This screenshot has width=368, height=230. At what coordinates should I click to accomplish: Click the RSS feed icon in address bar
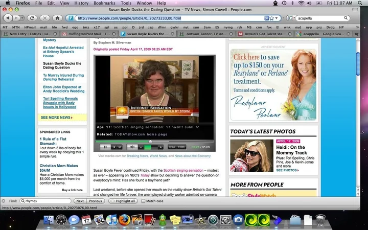point(266,18)
